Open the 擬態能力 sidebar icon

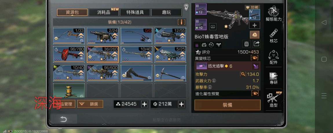coord(274,13)
